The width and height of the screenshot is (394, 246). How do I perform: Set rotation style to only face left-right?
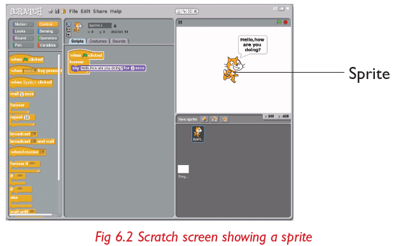[68, 29]
